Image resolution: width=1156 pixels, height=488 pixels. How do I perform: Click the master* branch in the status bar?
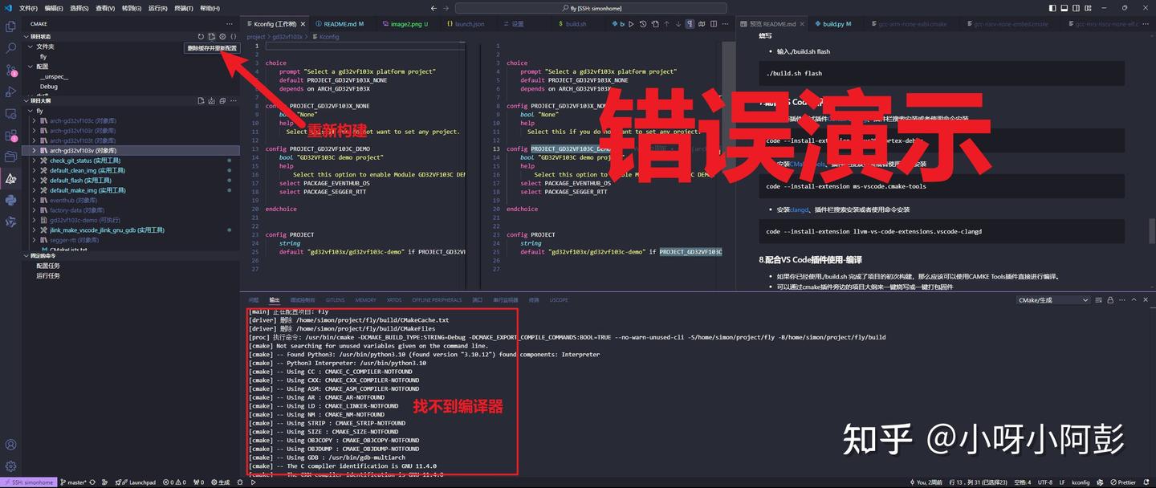tap(77, 482)
